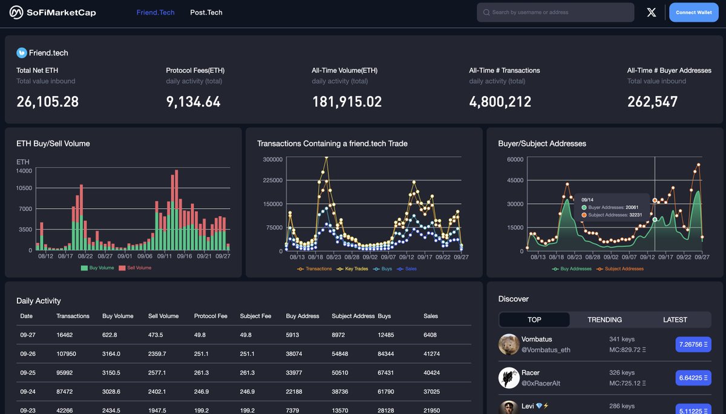Click the Sell Volume column header
This screenshot has height=414, width=726.
(x=163, y=316)
